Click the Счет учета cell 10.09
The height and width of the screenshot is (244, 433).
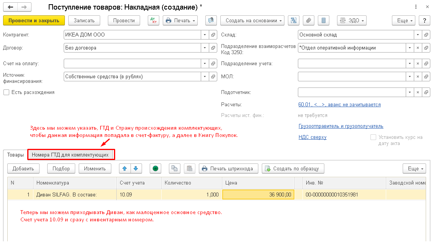click(139, 195)
